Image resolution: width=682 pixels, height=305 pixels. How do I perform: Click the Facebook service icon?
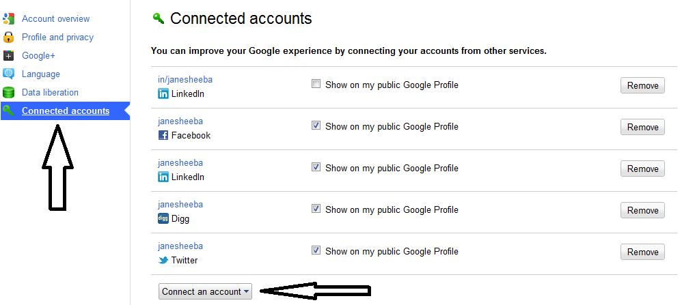[163, 135]
